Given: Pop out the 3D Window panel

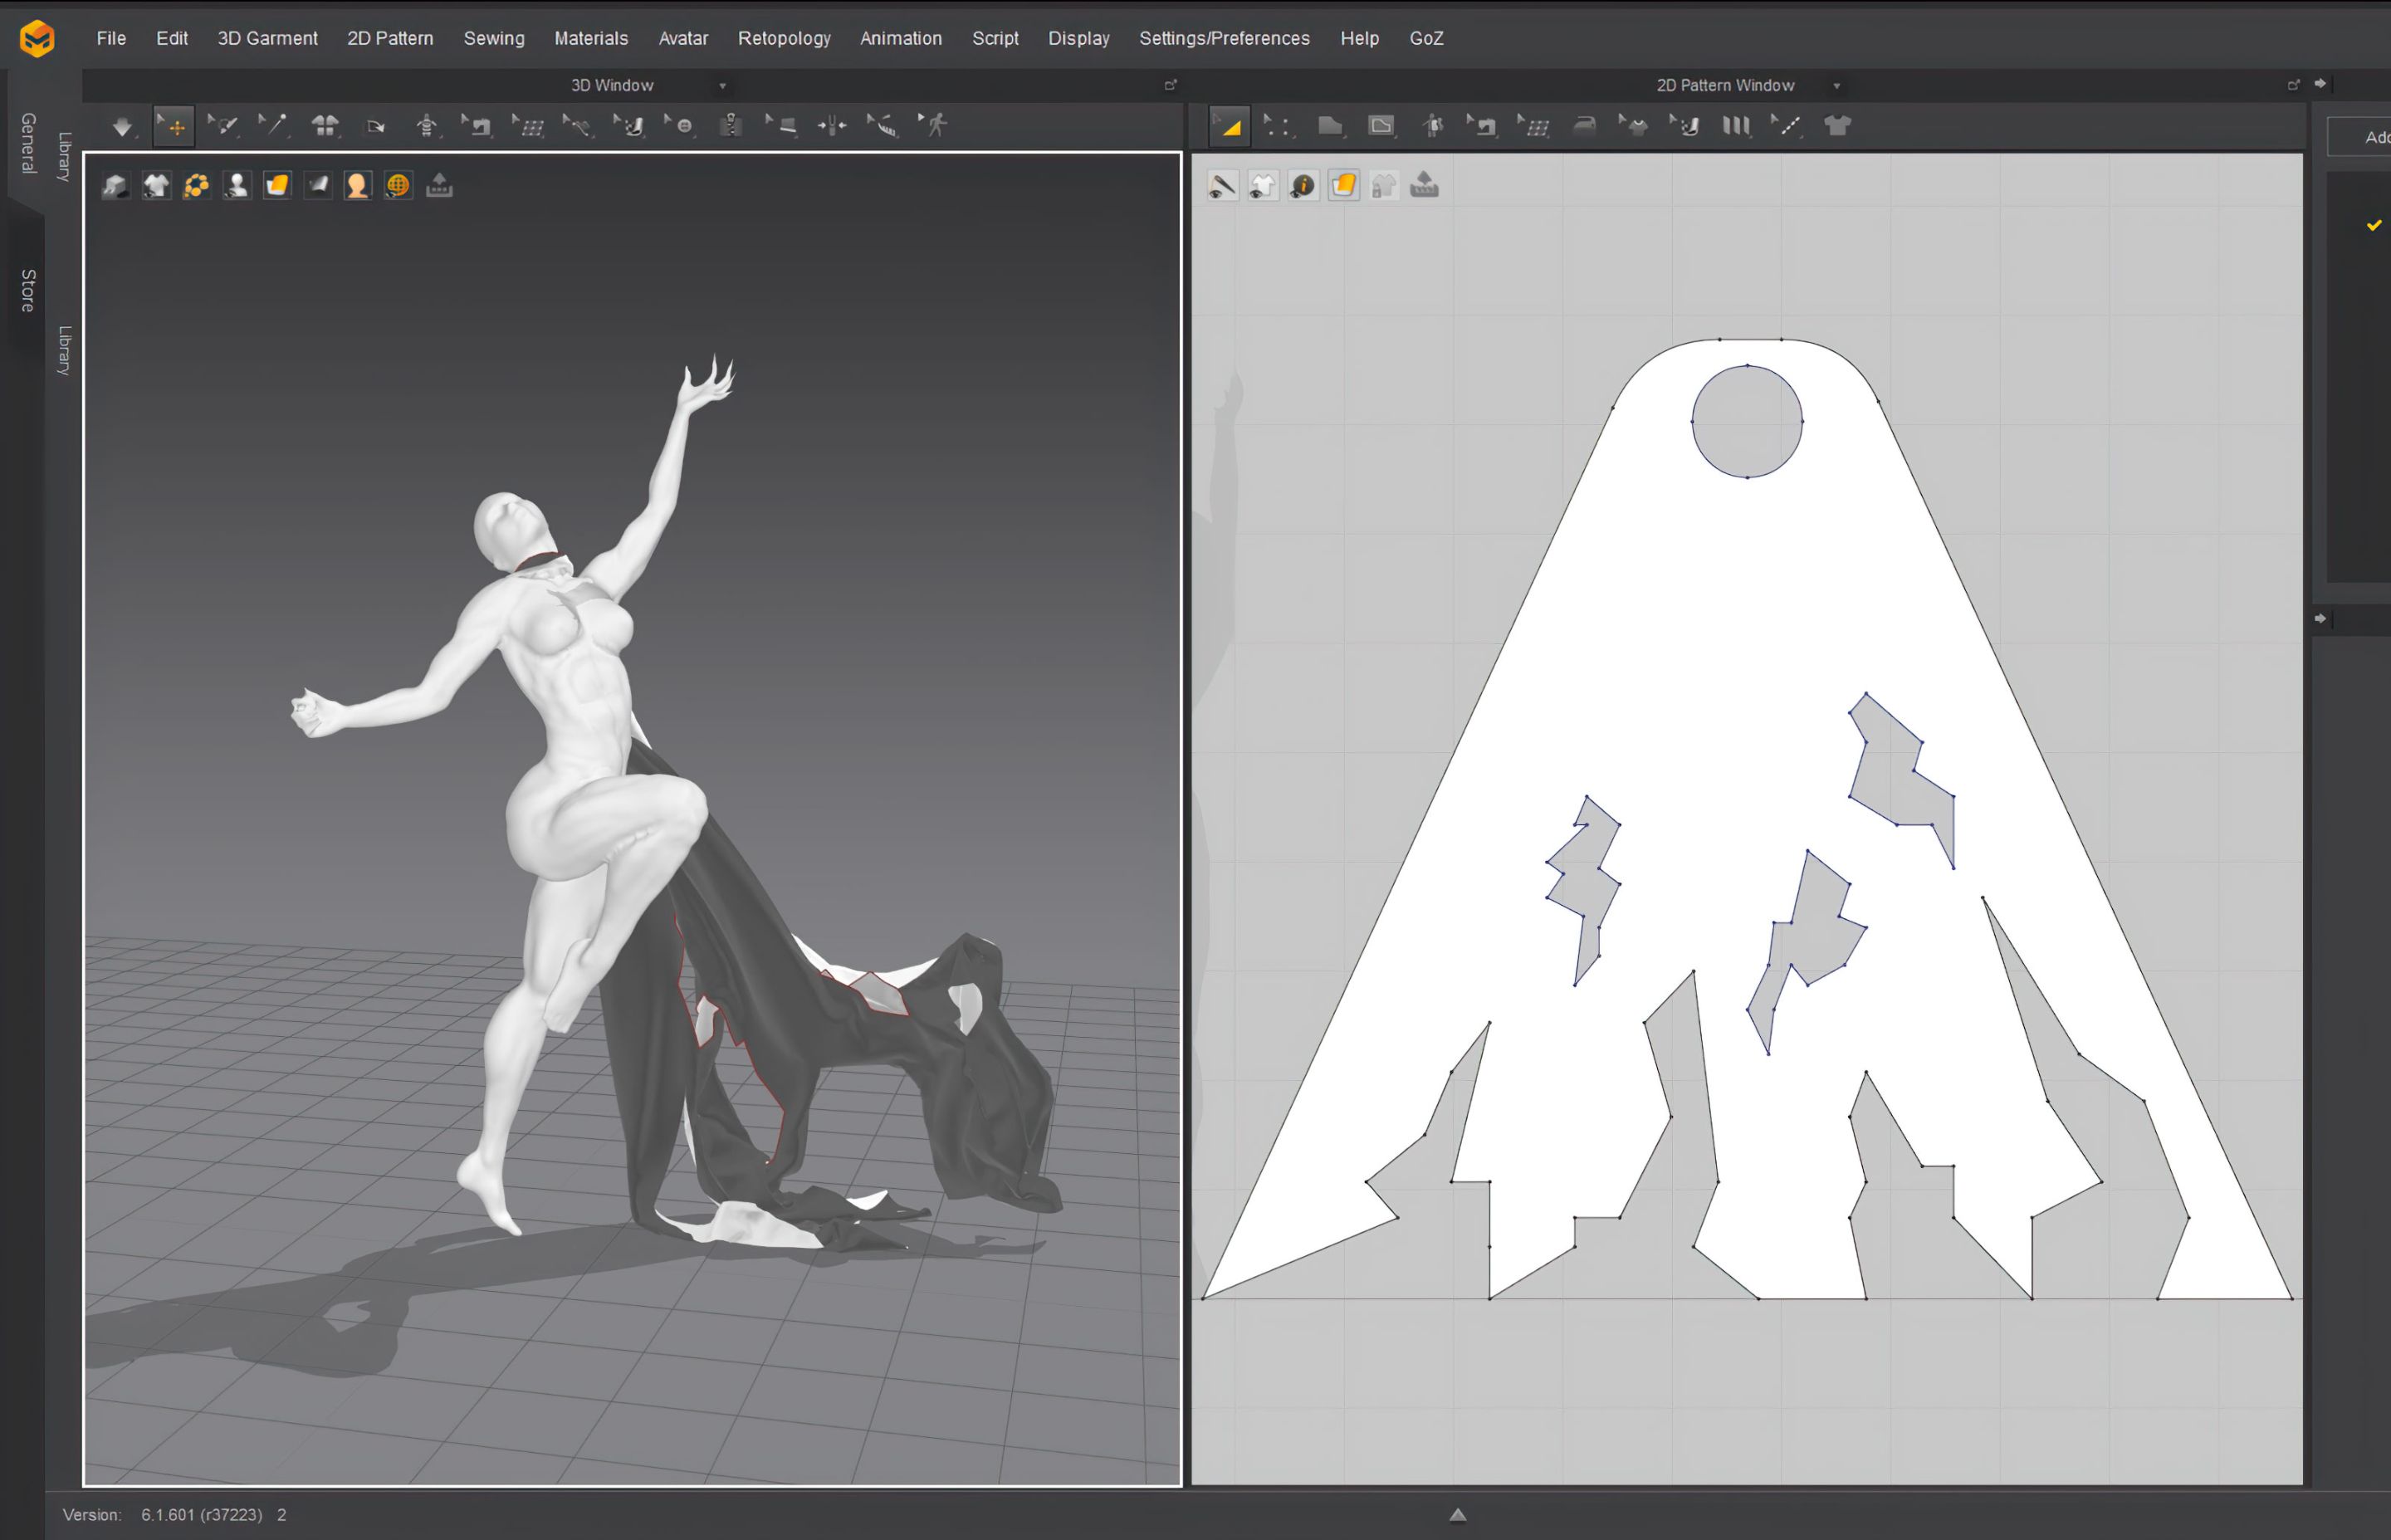Looking at the screenshot, I should tap(1170, 85).
